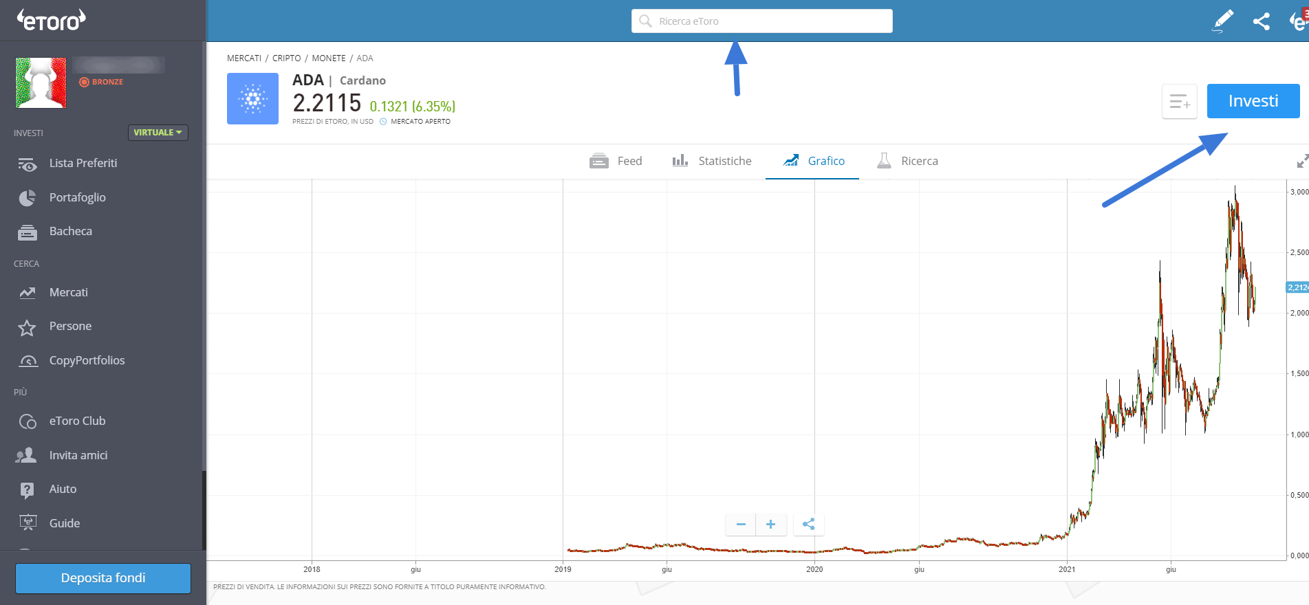1309x605 pixels.
Task: Click the BRONZE tier badge
Action: (x=101, y=82)
